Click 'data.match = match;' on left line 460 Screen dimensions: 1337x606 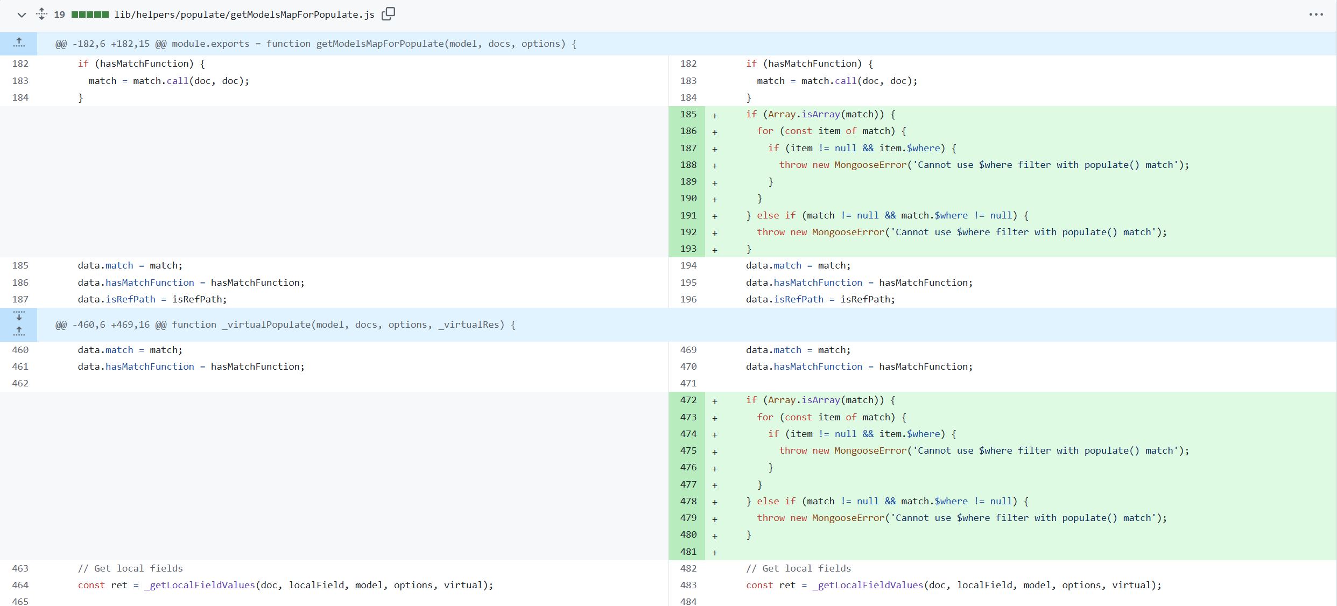tap(130, 350)
